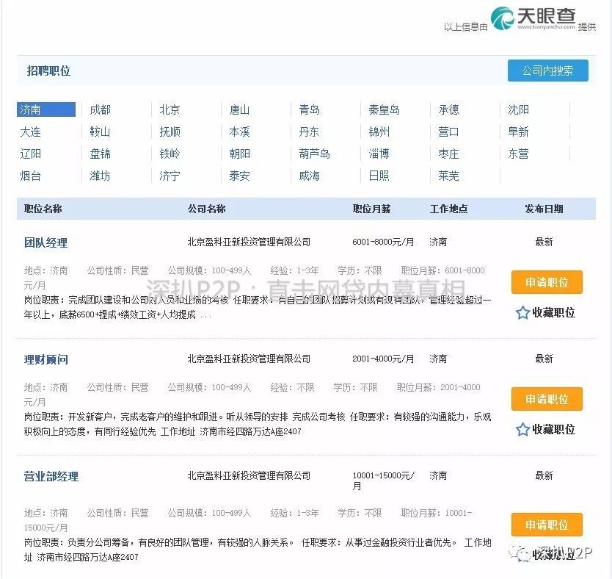Viewport: 612px width, 579px height.
Task: Click company name in the 团队经理 row
Action: pos(249,242)
